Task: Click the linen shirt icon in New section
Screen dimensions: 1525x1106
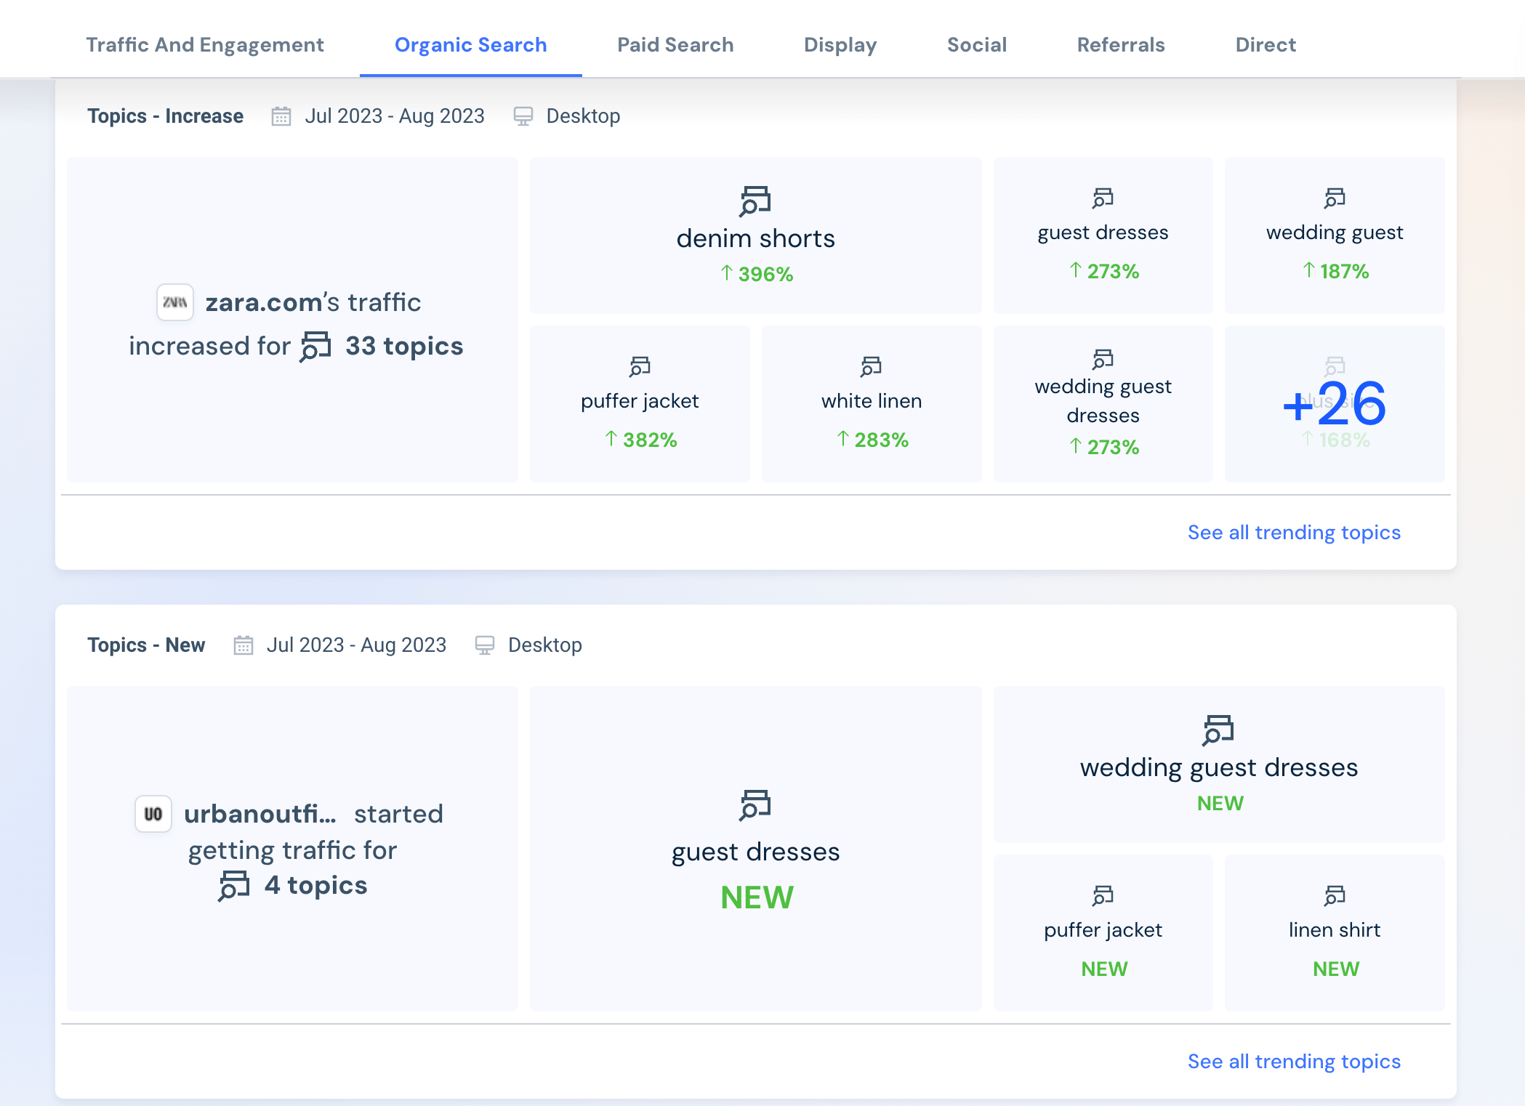Action: [1335, 895]
